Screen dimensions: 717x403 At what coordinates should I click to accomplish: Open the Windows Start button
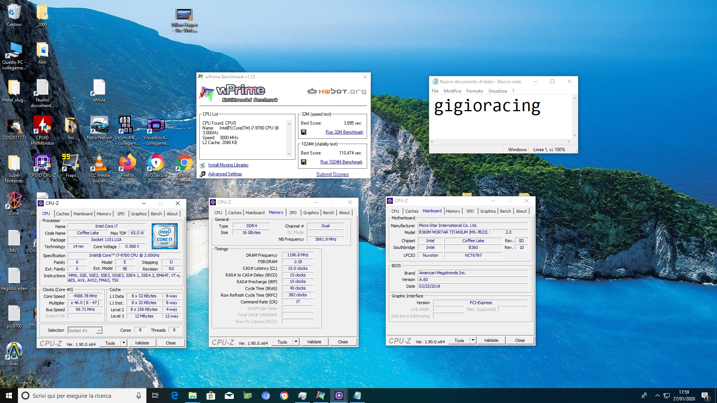(x=9, y=396)
